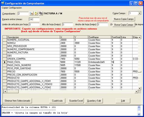Click Eliminar Item Seleccionado button

[x=17, y=101]
